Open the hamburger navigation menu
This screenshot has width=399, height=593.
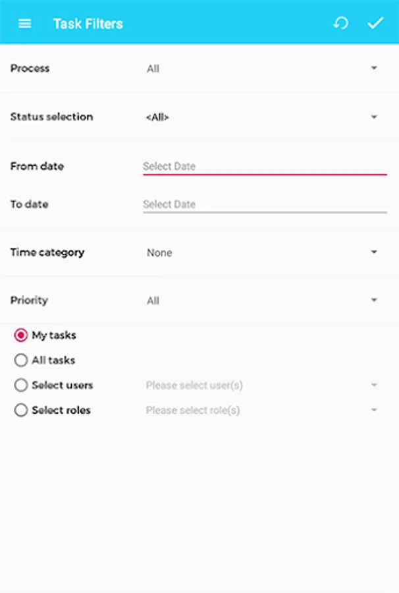tap(25, 24)
